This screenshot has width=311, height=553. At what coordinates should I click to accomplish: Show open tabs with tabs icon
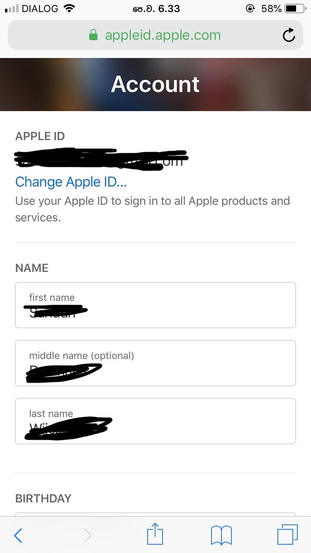coord(287,535)
